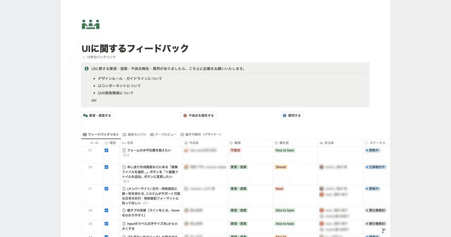Open the 12件のバックリンク link
Image resolution: width=451 pixels, height=237 pixels.
(x=99, y=57)
